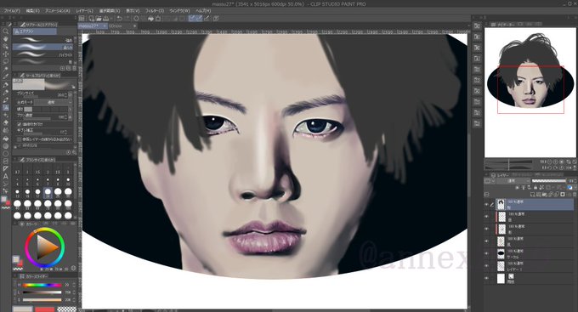This screenshot has width=578, height=312.
Task: Toggle the checkbox below brush density slider
Action: [x=19, y=124]
